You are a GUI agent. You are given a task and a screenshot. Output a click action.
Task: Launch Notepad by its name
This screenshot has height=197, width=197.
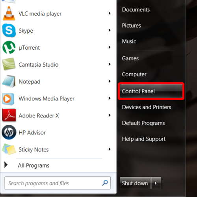(30, 82)
